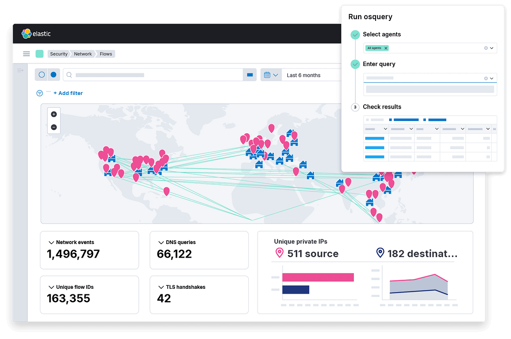Click the search magnifier icon
511x339 pixels.
pyautogui.click(x=69, y=75)
